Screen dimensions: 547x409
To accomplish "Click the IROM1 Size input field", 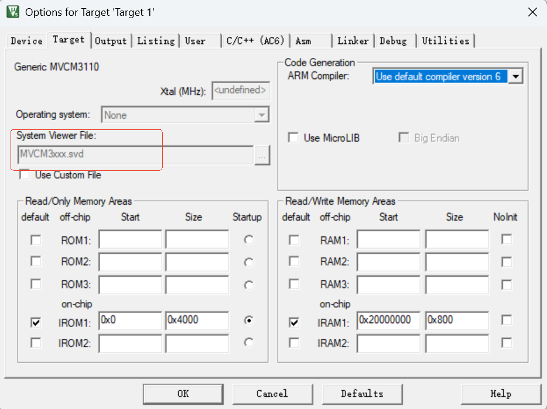I will click(197, 321).
